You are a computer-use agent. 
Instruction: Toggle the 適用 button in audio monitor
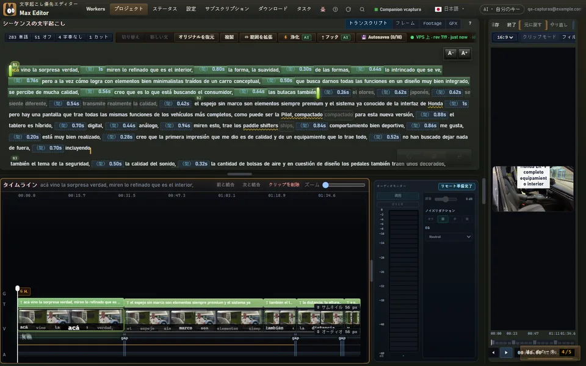pos(397,196)
